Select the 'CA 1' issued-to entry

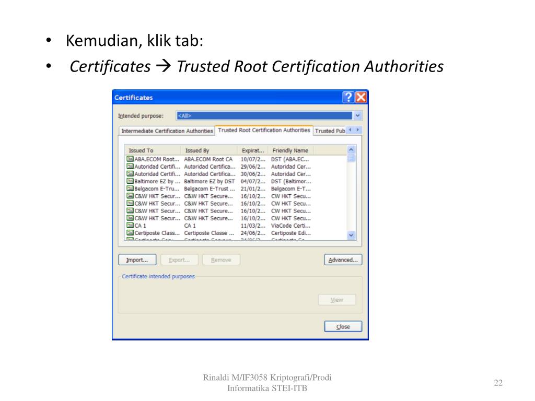coord(140,226)
